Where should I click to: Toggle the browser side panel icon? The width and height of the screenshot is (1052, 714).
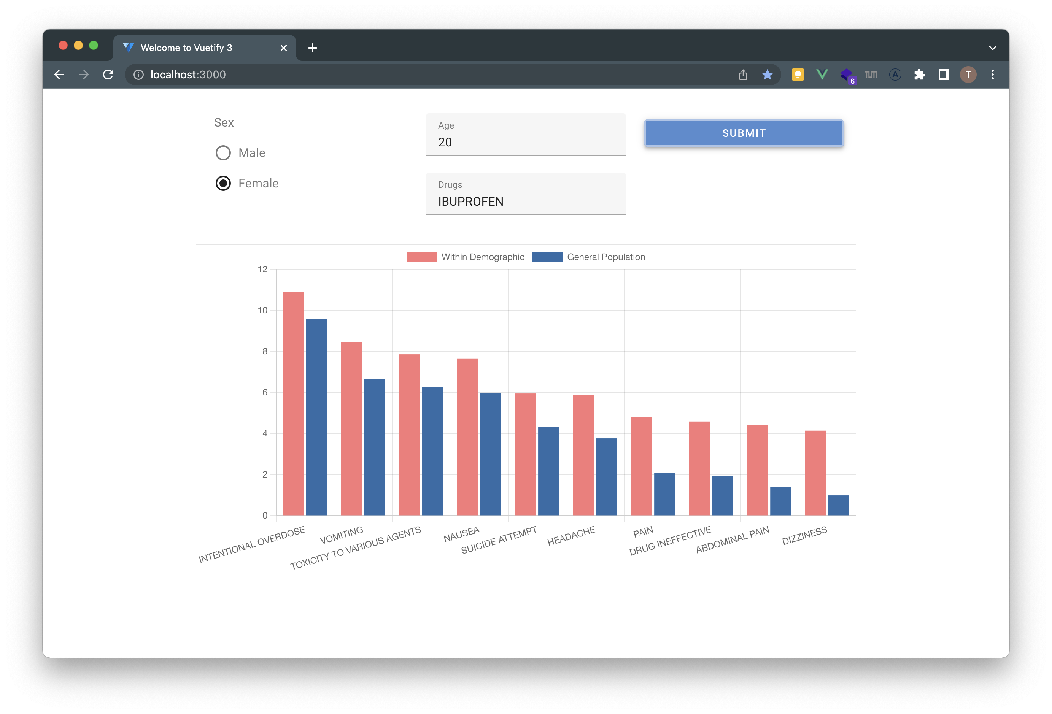pos(944,75)
